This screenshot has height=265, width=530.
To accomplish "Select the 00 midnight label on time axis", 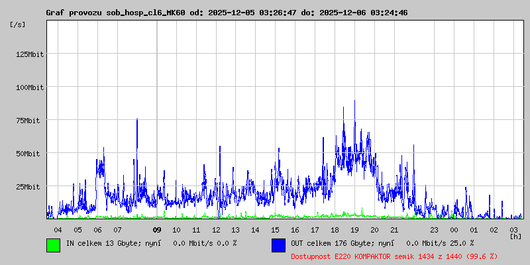I will [454, 230].
